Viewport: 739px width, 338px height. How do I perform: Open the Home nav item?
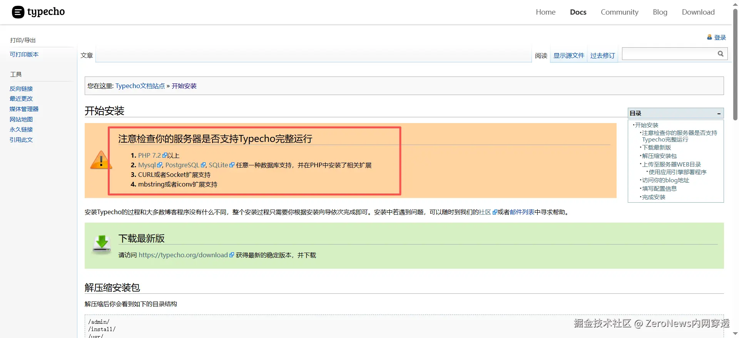[545, 12]
